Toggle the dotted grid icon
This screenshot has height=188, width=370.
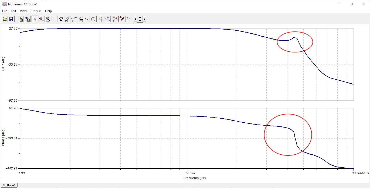pyautogui.click(x=54, y=19)
